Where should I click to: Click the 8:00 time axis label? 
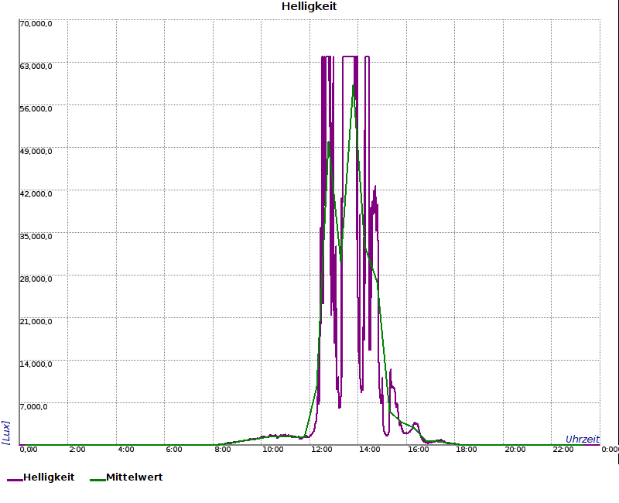(x=223, y=450)
